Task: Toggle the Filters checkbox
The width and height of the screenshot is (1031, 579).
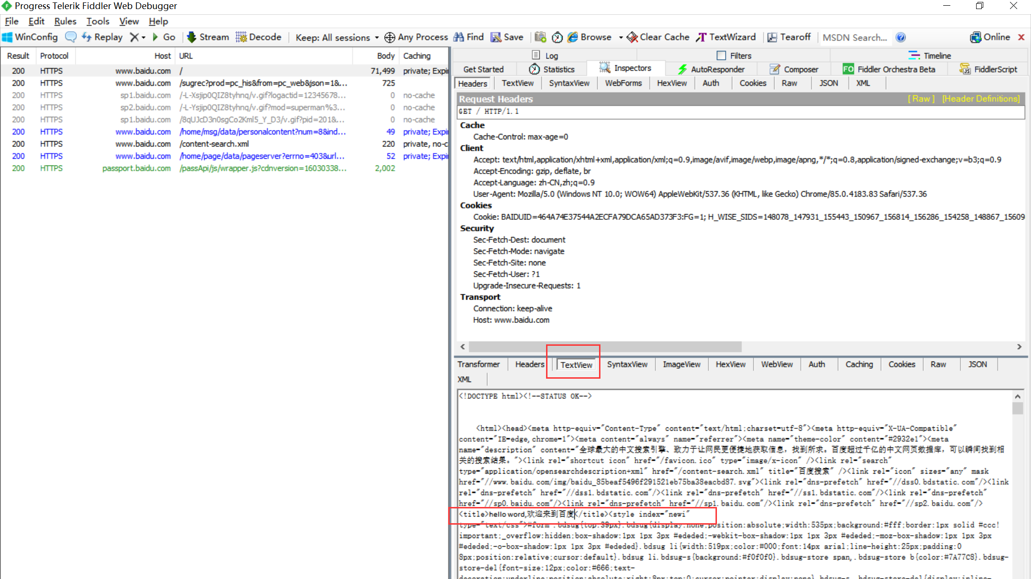Action: tap(721, 56)
